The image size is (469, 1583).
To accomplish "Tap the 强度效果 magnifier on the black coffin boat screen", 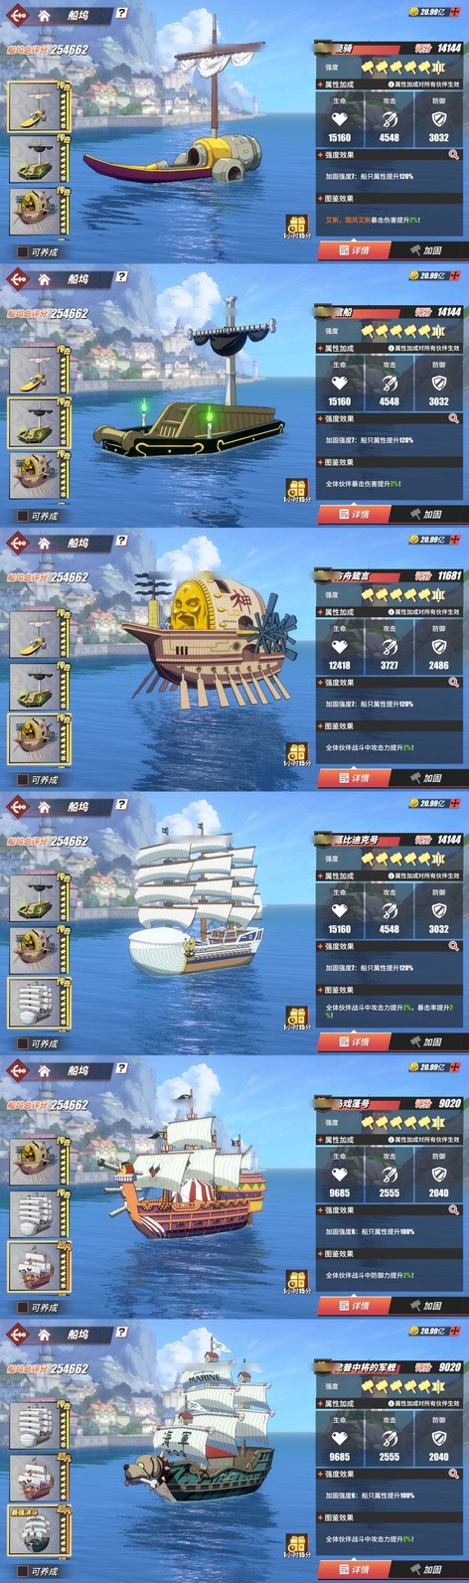I will click(x=453, y=418).
